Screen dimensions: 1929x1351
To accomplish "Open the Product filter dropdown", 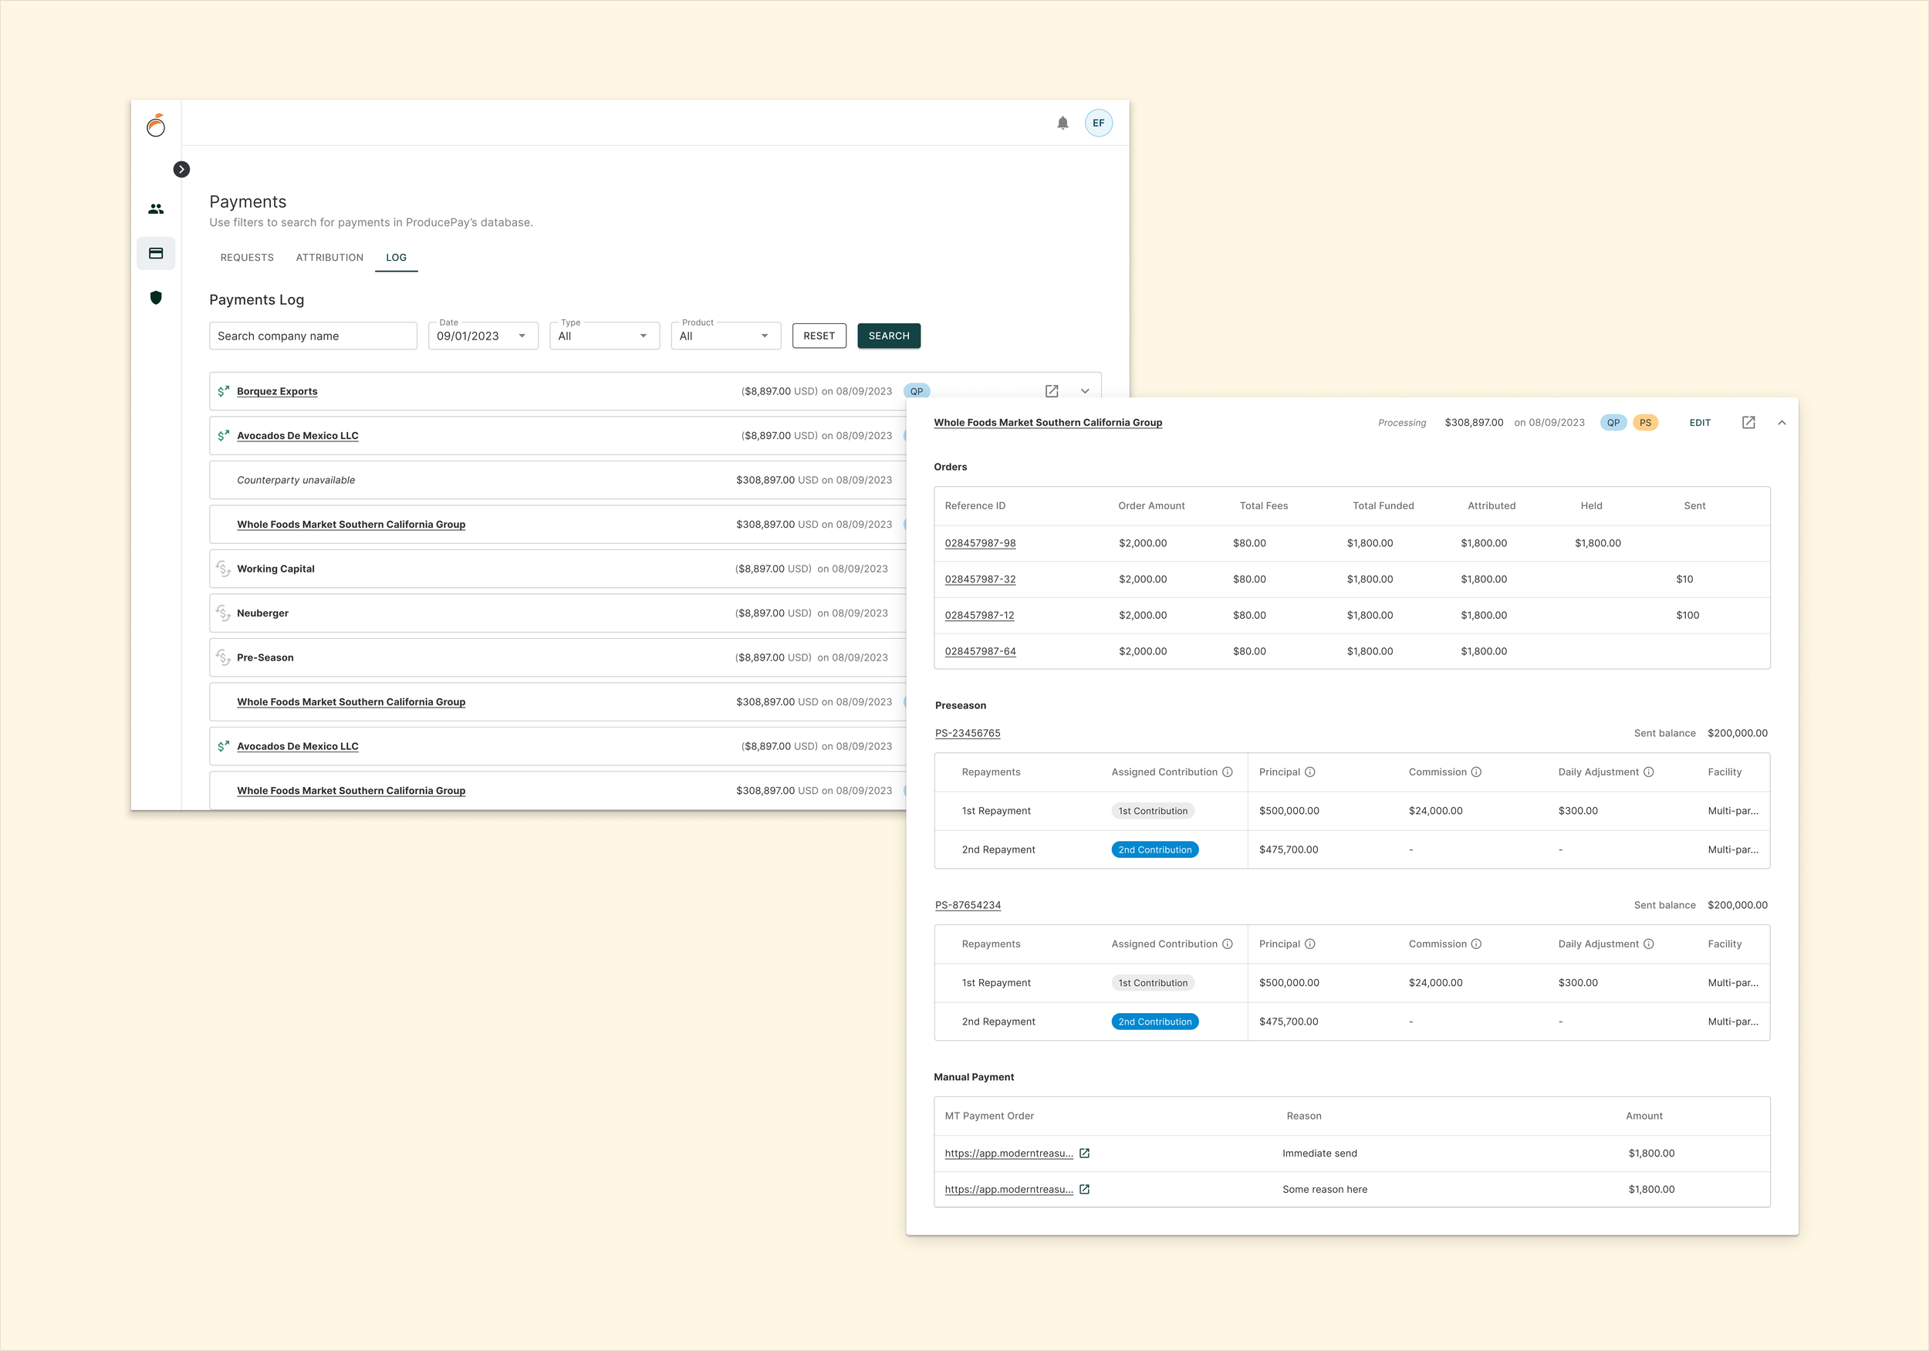I will pos(725,336).
